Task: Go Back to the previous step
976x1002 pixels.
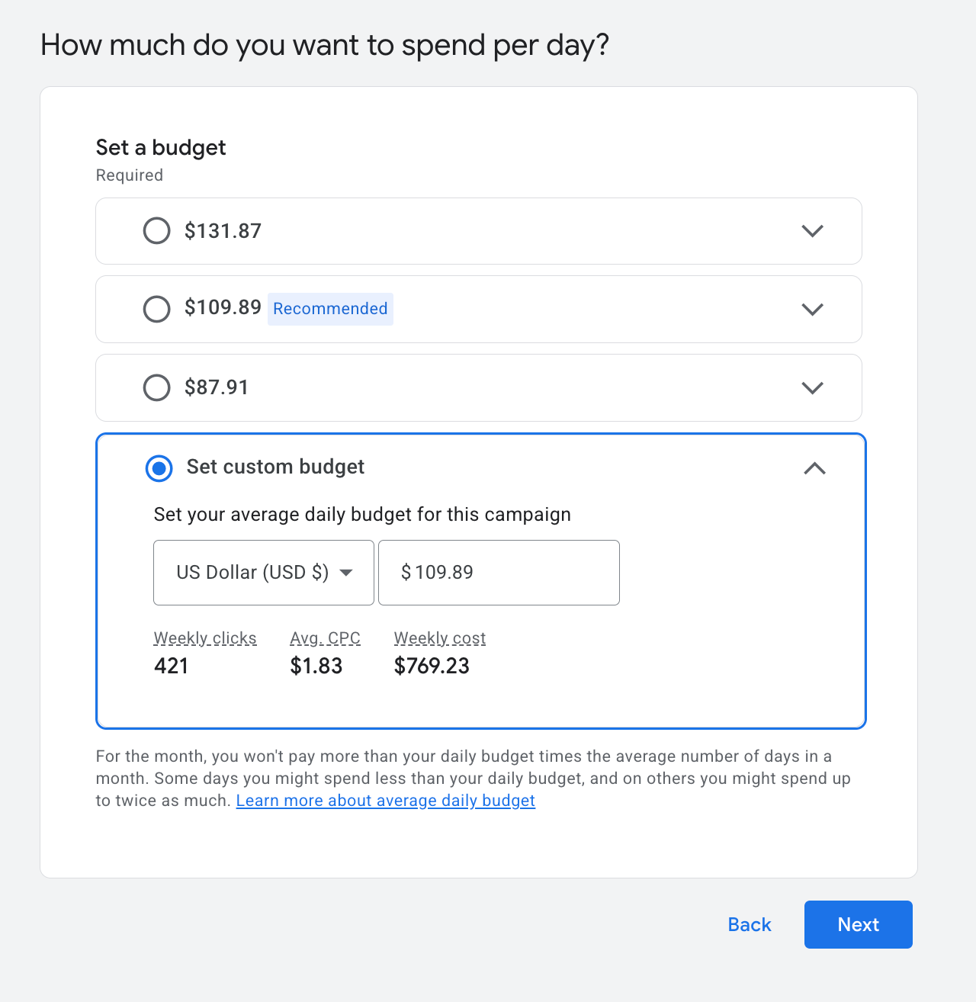Action: click(749, 924)
